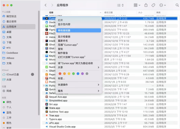Image resolution: width=180 pixels, height=129 pixels.
Task: Apply the gray tag color
Action: pos(87,74)
